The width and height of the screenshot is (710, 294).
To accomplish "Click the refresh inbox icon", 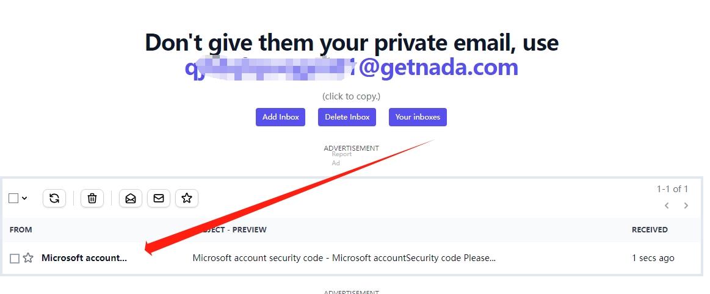I will pyautogui.click(x=54, y=198).
